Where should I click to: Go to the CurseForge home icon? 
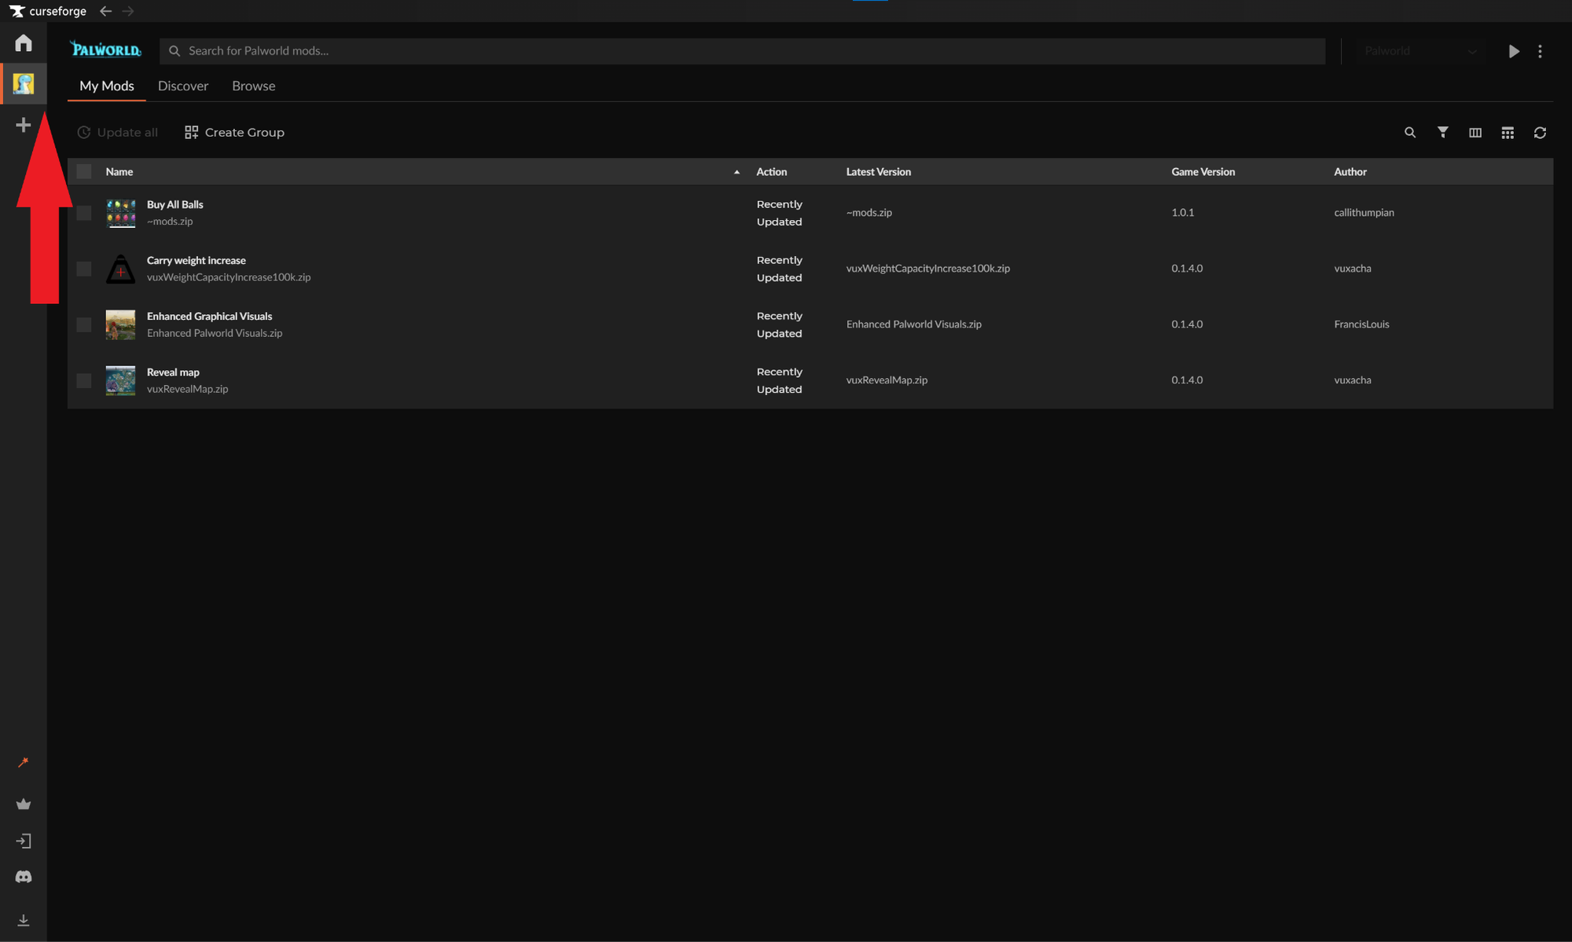(24, 42)
